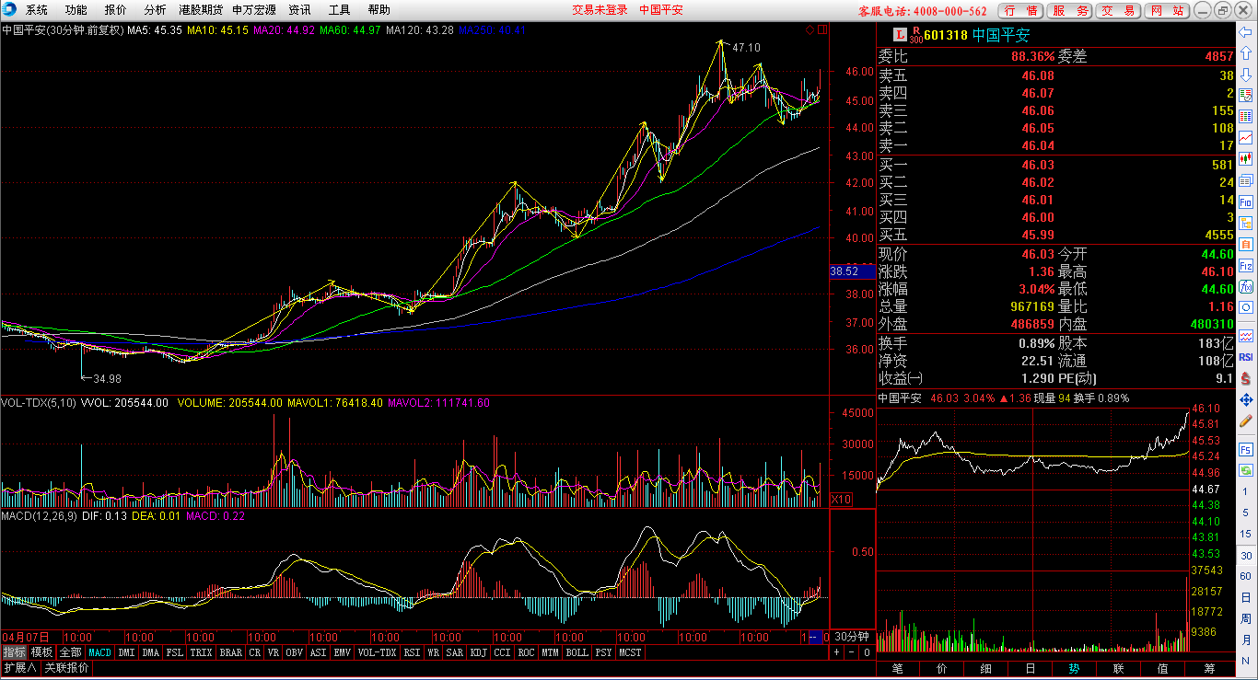Open the 分析 menu

[155, 10]
